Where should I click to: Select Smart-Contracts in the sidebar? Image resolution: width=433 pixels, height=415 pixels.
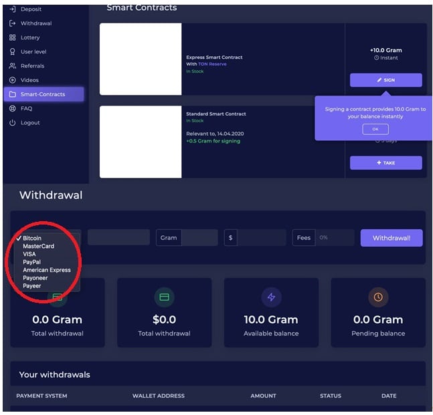click(44, 94)
